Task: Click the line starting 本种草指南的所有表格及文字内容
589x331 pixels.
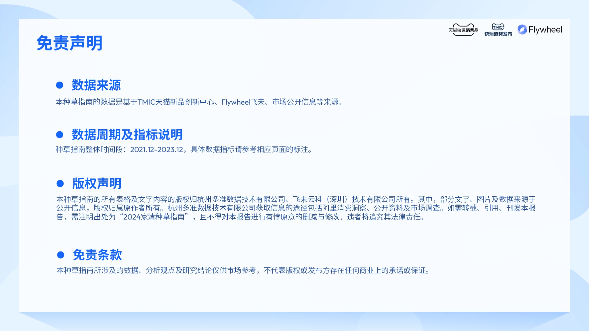Action: 296,199
